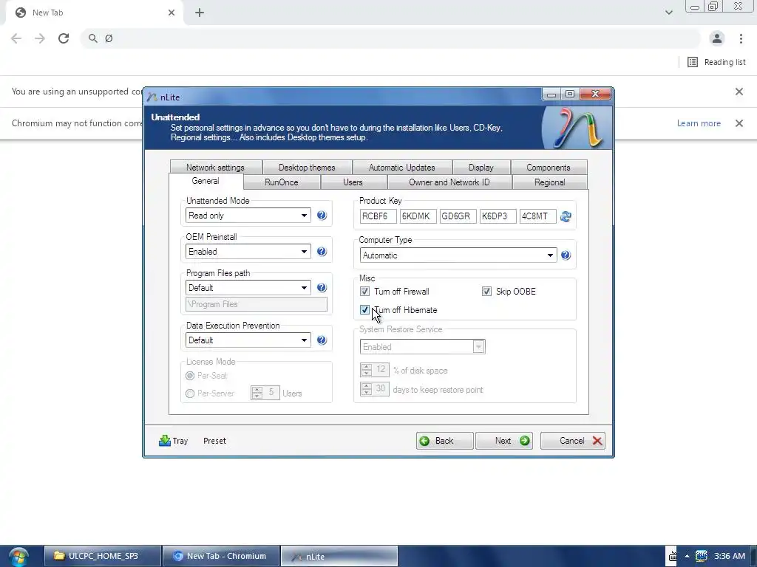Select Per-Seat license mode radio

pyautogui.click(x=190, y=376)
